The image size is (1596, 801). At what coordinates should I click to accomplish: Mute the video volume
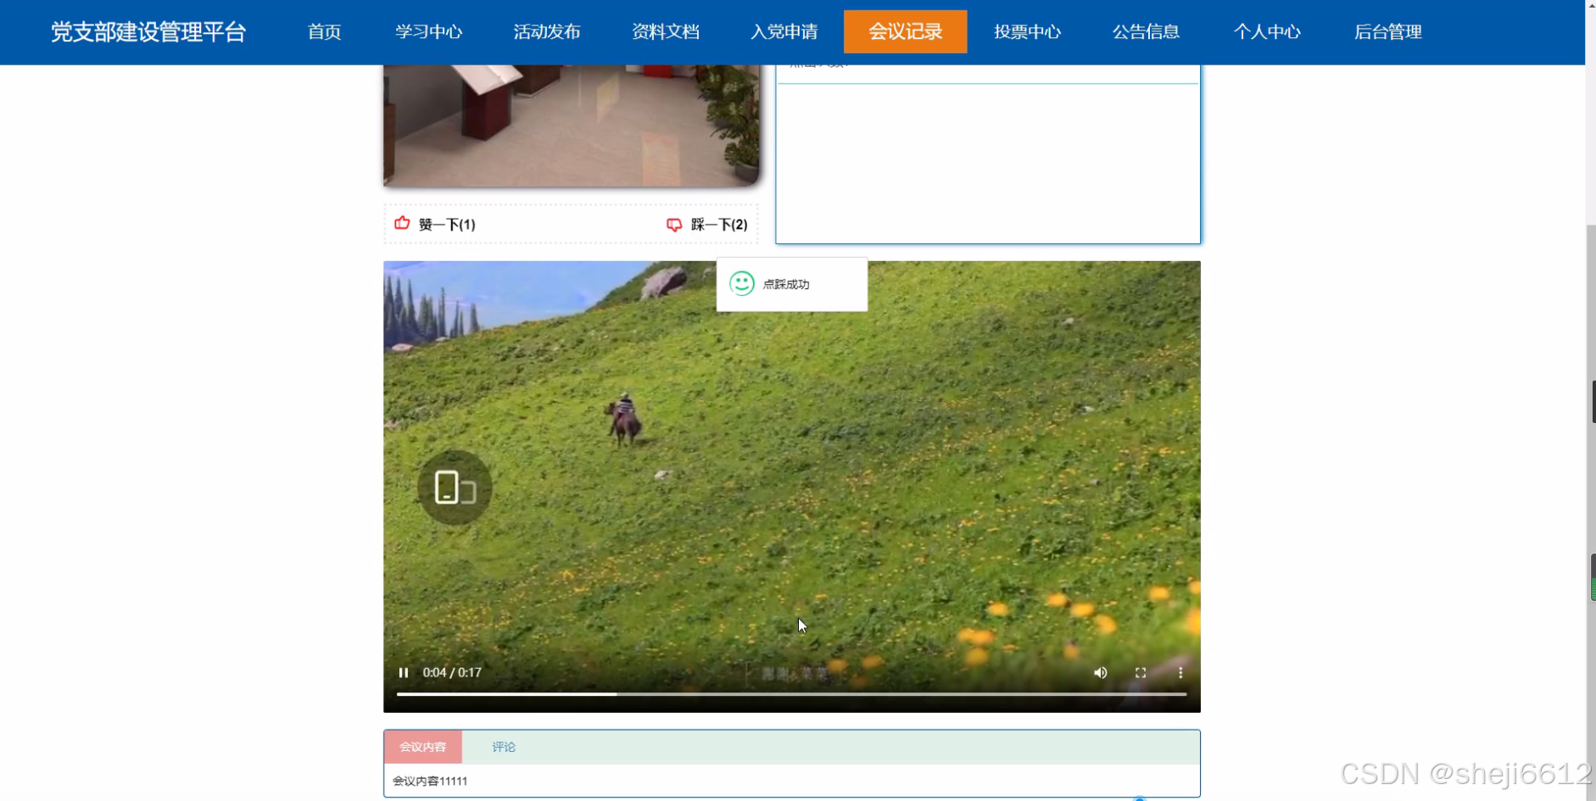(x=1100, y=672)
